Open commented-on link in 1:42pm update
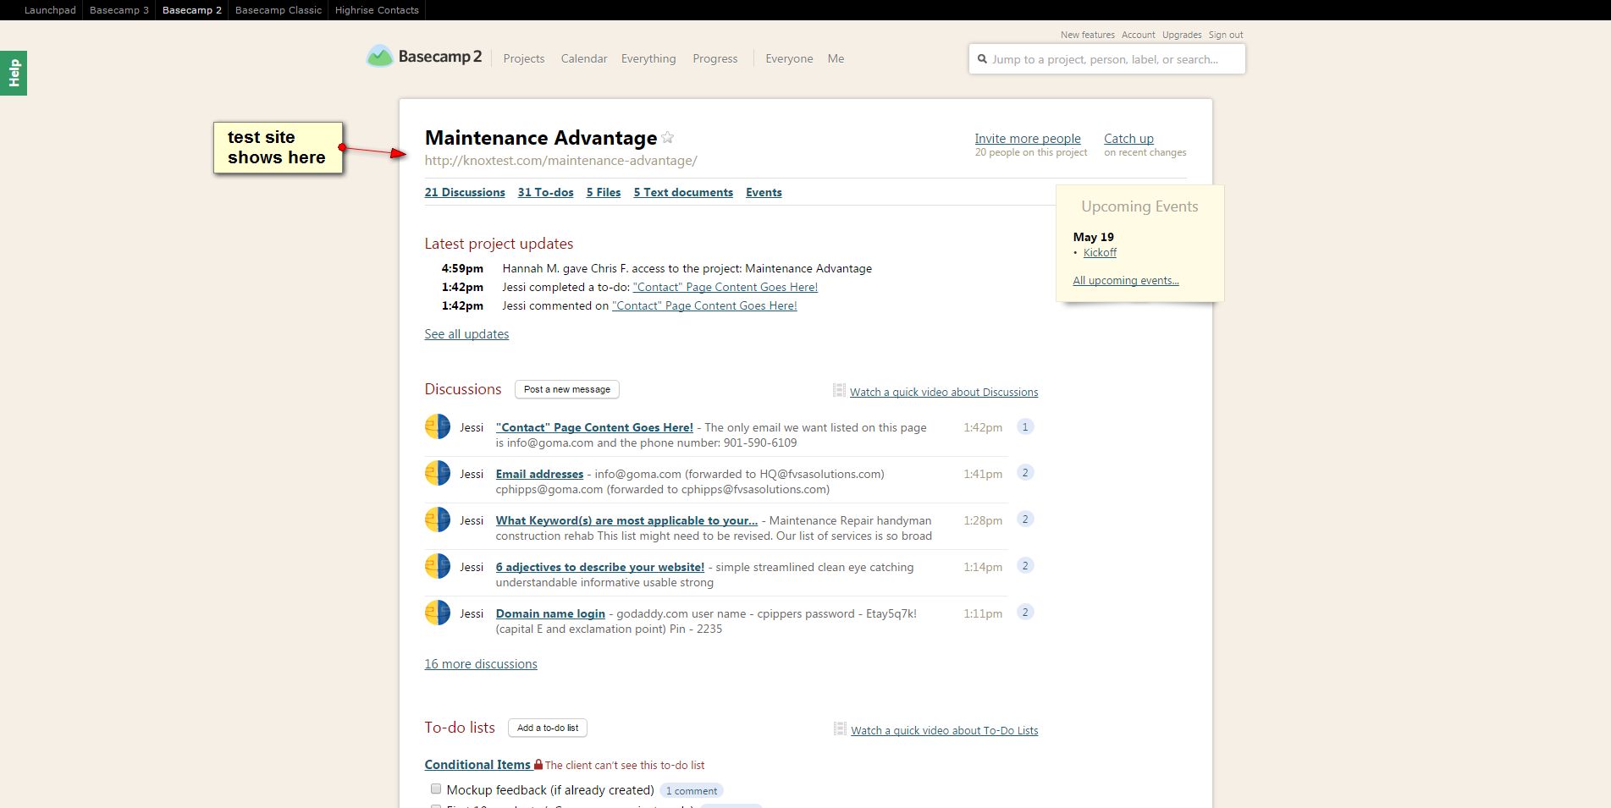1611x808 pixels. click(x=704, y=305)
